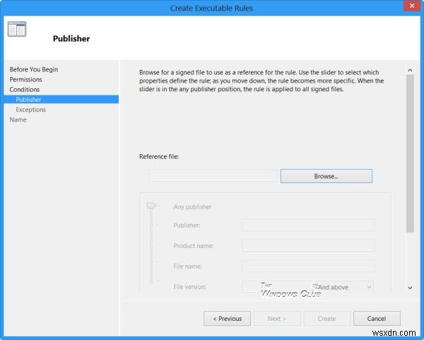Click the Reference file: label
The height and width of the screenshot is (340, 424).
pos(159,157)
